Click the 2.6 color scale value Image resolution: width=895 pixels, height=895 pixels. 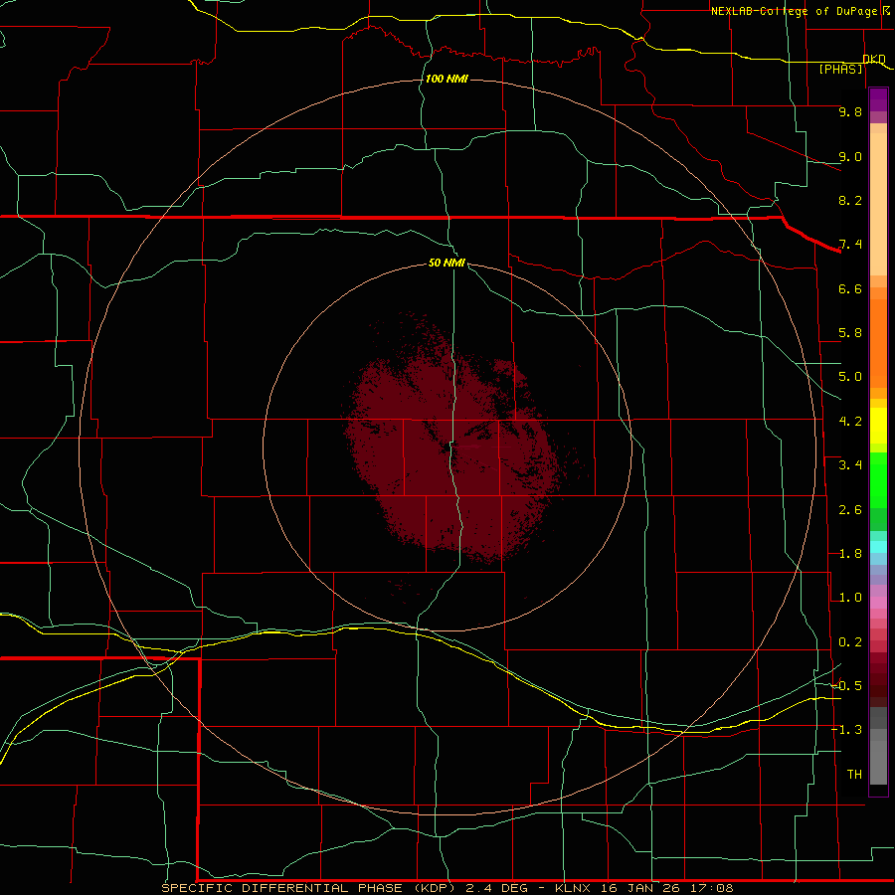850,510
